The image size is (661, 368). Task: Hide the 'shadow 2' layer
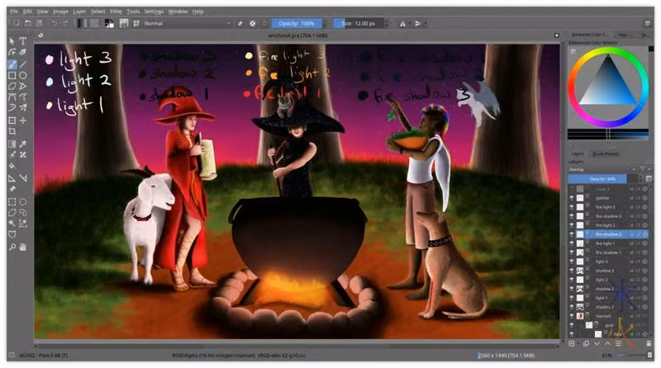tap(572, 289)
